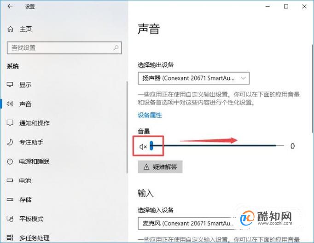Focus the 查找设置 search field

pos(64,48)
